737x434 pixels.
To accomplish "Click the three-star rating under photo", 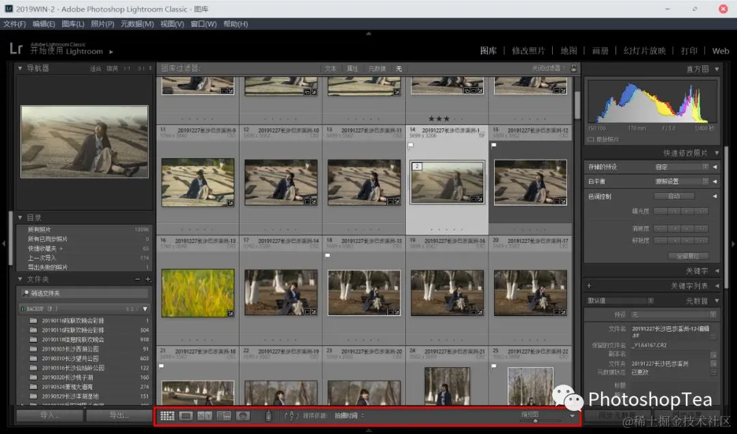I will pyautogui.click(x=439, y=119).
